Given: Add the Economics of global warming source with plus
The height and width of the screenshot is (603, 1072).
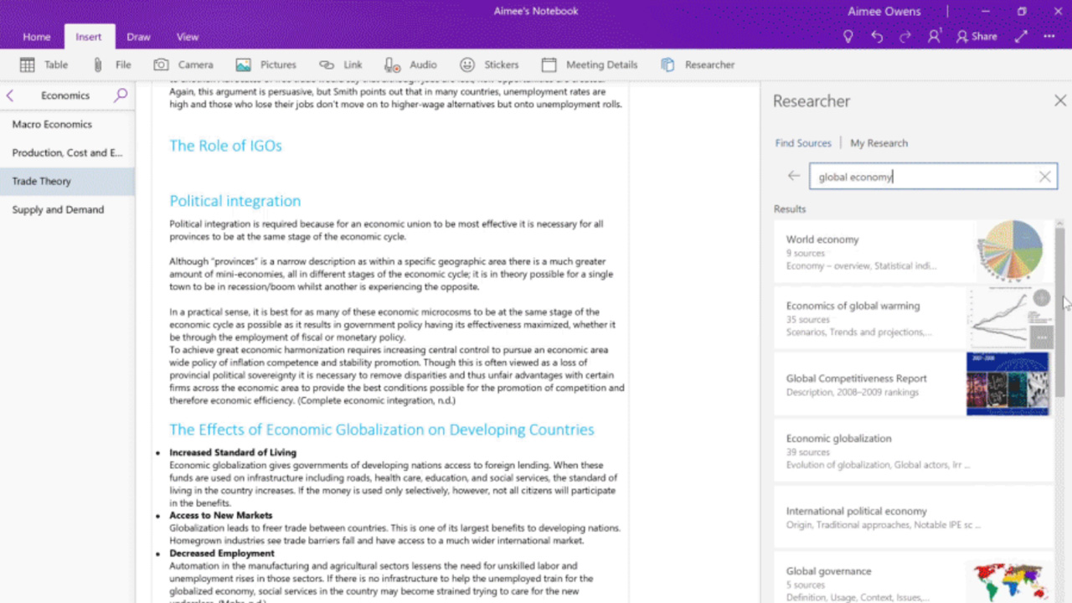Looking at the screenshot, I should (x=1041, y=298).
